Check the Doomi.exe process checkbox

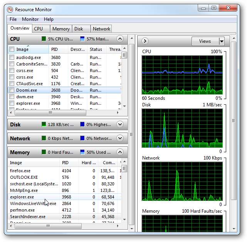(12, 90)
